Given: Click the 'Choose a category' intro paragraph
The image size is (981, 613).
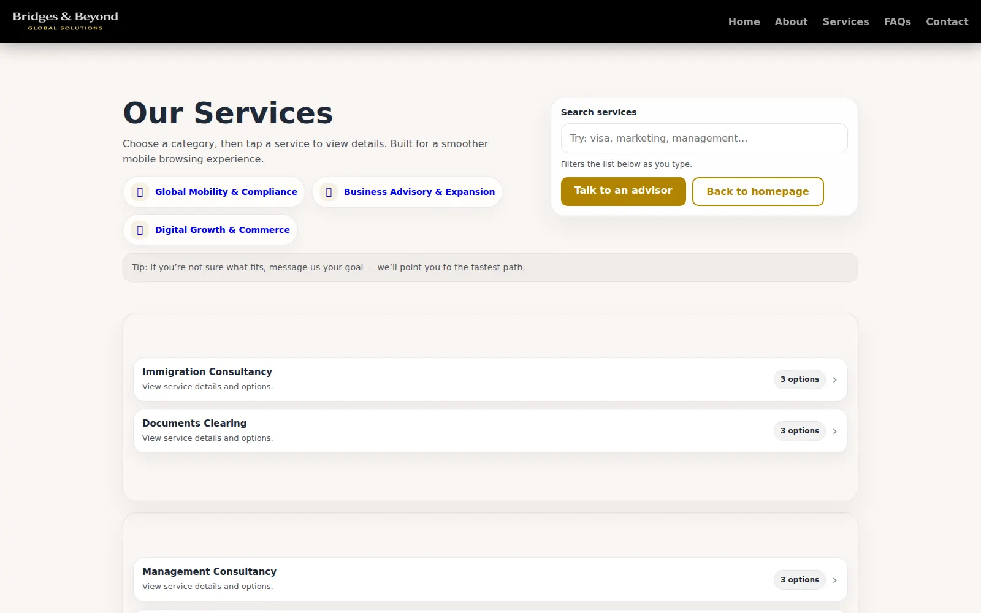Looking at the screenshot, I should coord(305,151).
